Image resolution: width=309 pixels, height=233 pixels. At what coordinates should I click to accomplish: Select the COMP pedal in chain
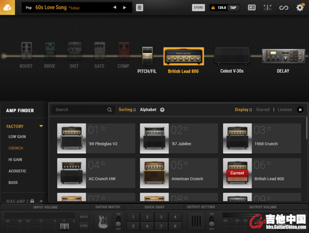coord(124,50)
